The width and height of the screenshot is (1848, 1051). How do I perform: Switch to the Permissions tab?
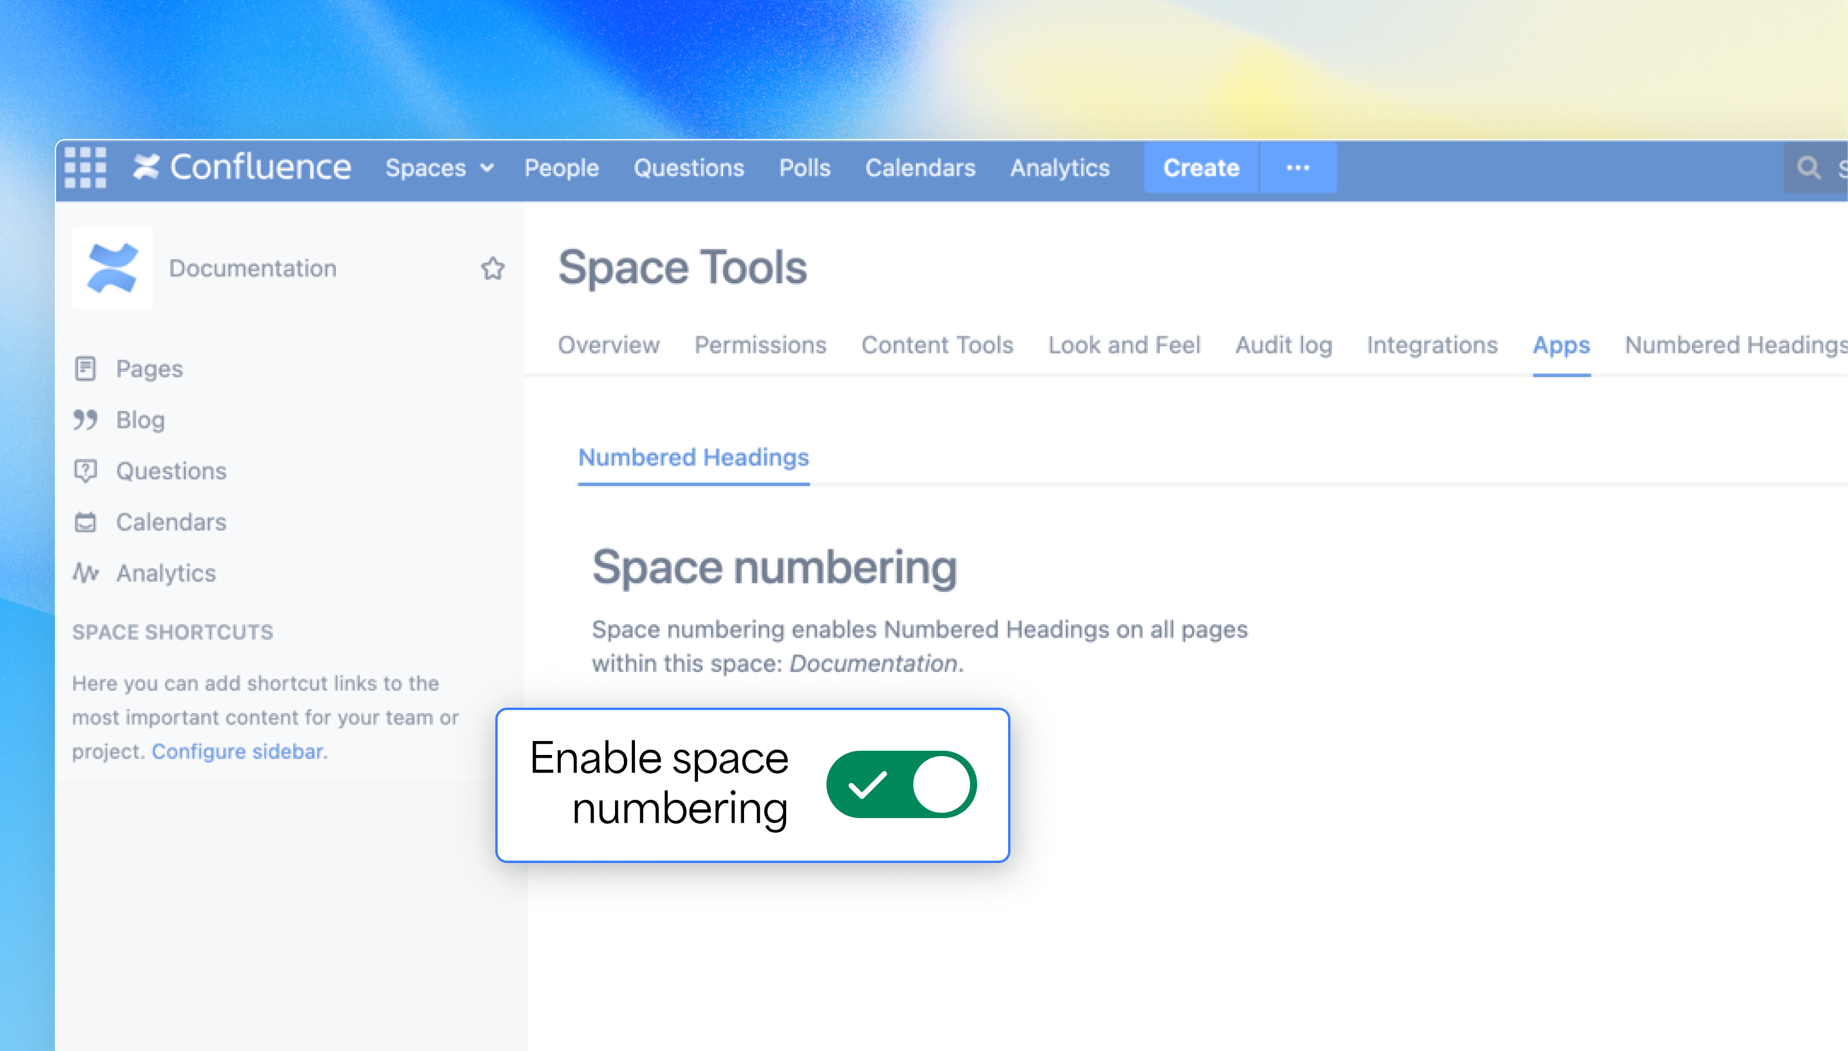point(760,345)
